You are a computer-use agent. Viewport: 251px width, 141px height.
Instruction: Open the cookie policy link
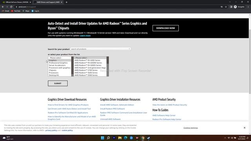point(67,130)
